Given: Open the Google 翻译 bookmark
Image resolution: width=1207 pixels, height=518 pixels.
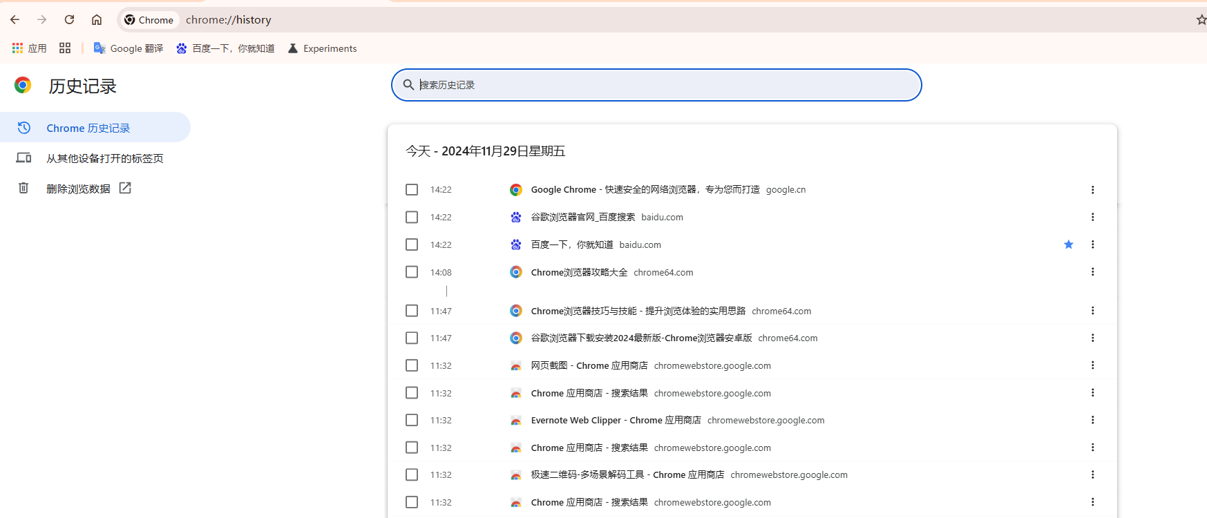Looking at the screenshot, I should click(129, 48).
